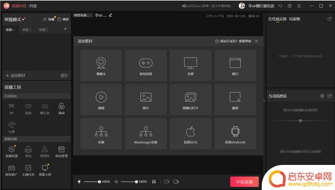Select the iOS screen mirroring source
This screenshot has width=335, height=190.
191,134
